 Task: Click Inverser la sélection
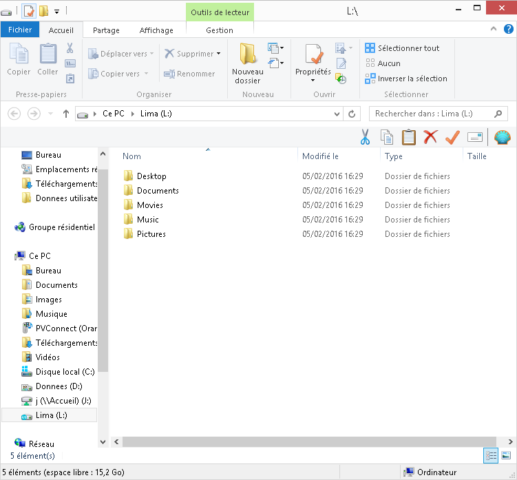click(406, 79)
